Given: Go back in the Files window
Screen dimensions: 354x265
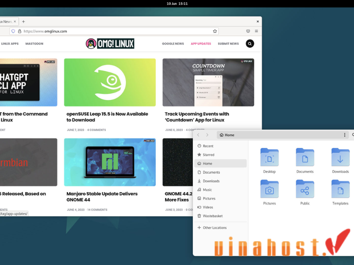Looking at the screenshot, I should tap(198, 135).
